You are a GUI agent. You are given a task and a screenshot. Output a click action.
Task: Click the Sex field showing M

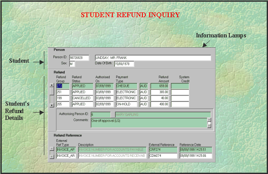72,64
